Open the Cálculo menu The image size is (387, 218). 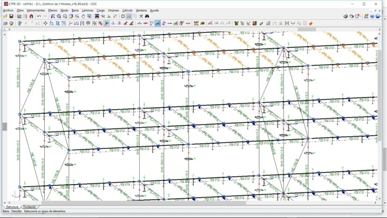(x=128, y=10)
